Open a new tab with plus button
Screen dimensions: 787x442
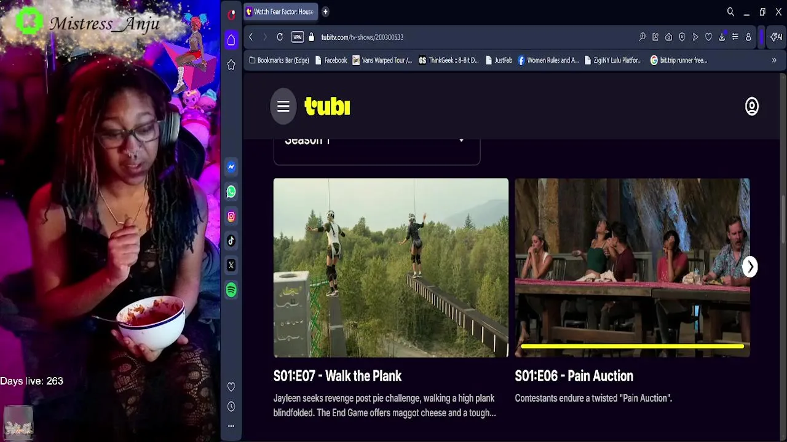click(x=325, y=12)
